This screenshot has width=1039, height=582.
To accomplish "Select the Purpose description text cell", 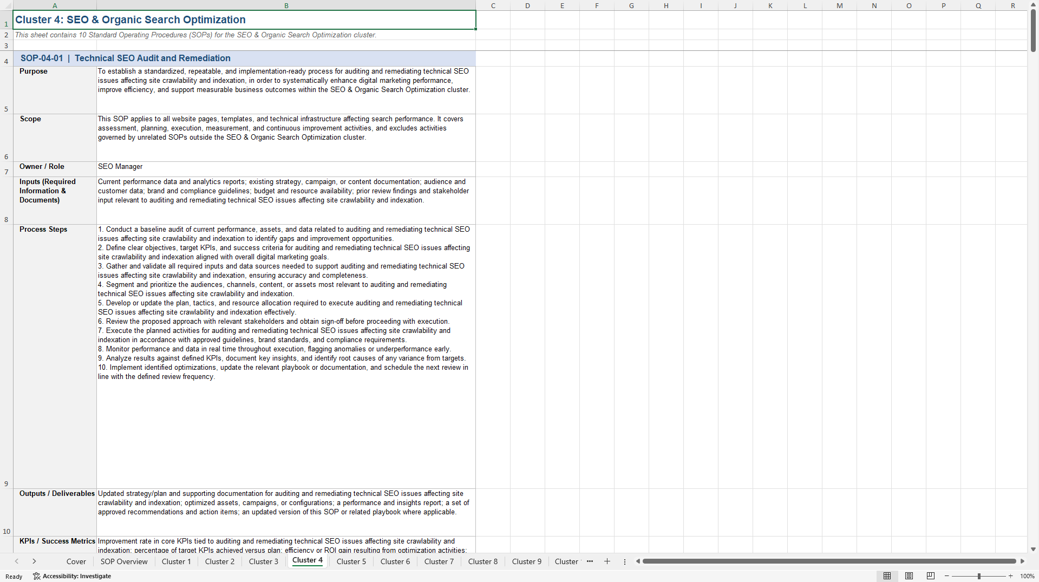I will pos(286,90).
